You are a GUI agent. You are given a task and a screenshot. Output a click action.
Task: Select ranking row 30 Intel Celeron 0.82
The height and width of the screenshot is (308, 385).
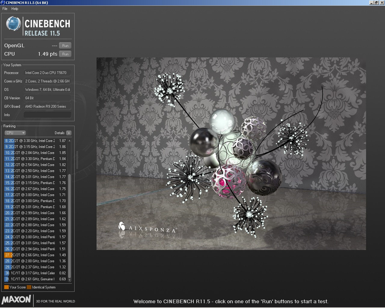point(35,273)
